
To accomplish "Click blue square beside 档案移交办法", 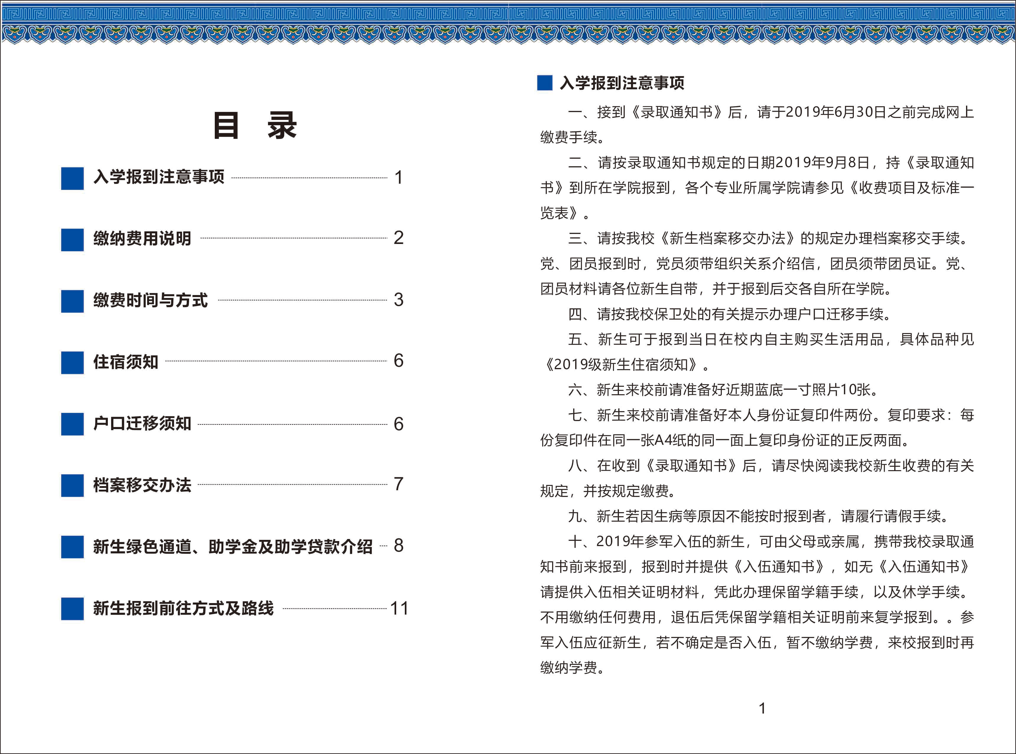I will click(x=72, y=485).
